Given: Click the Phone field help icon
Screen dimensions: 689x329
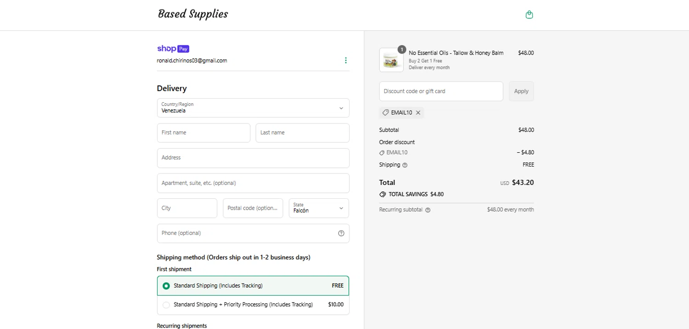Looking at the screenshot, I should pos(341,233).
